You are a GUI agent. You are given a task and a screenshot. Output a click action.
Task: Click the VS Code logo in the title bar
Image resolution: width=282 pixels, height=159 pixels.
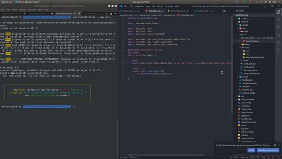pyautogui.click(x=121, y=6)
